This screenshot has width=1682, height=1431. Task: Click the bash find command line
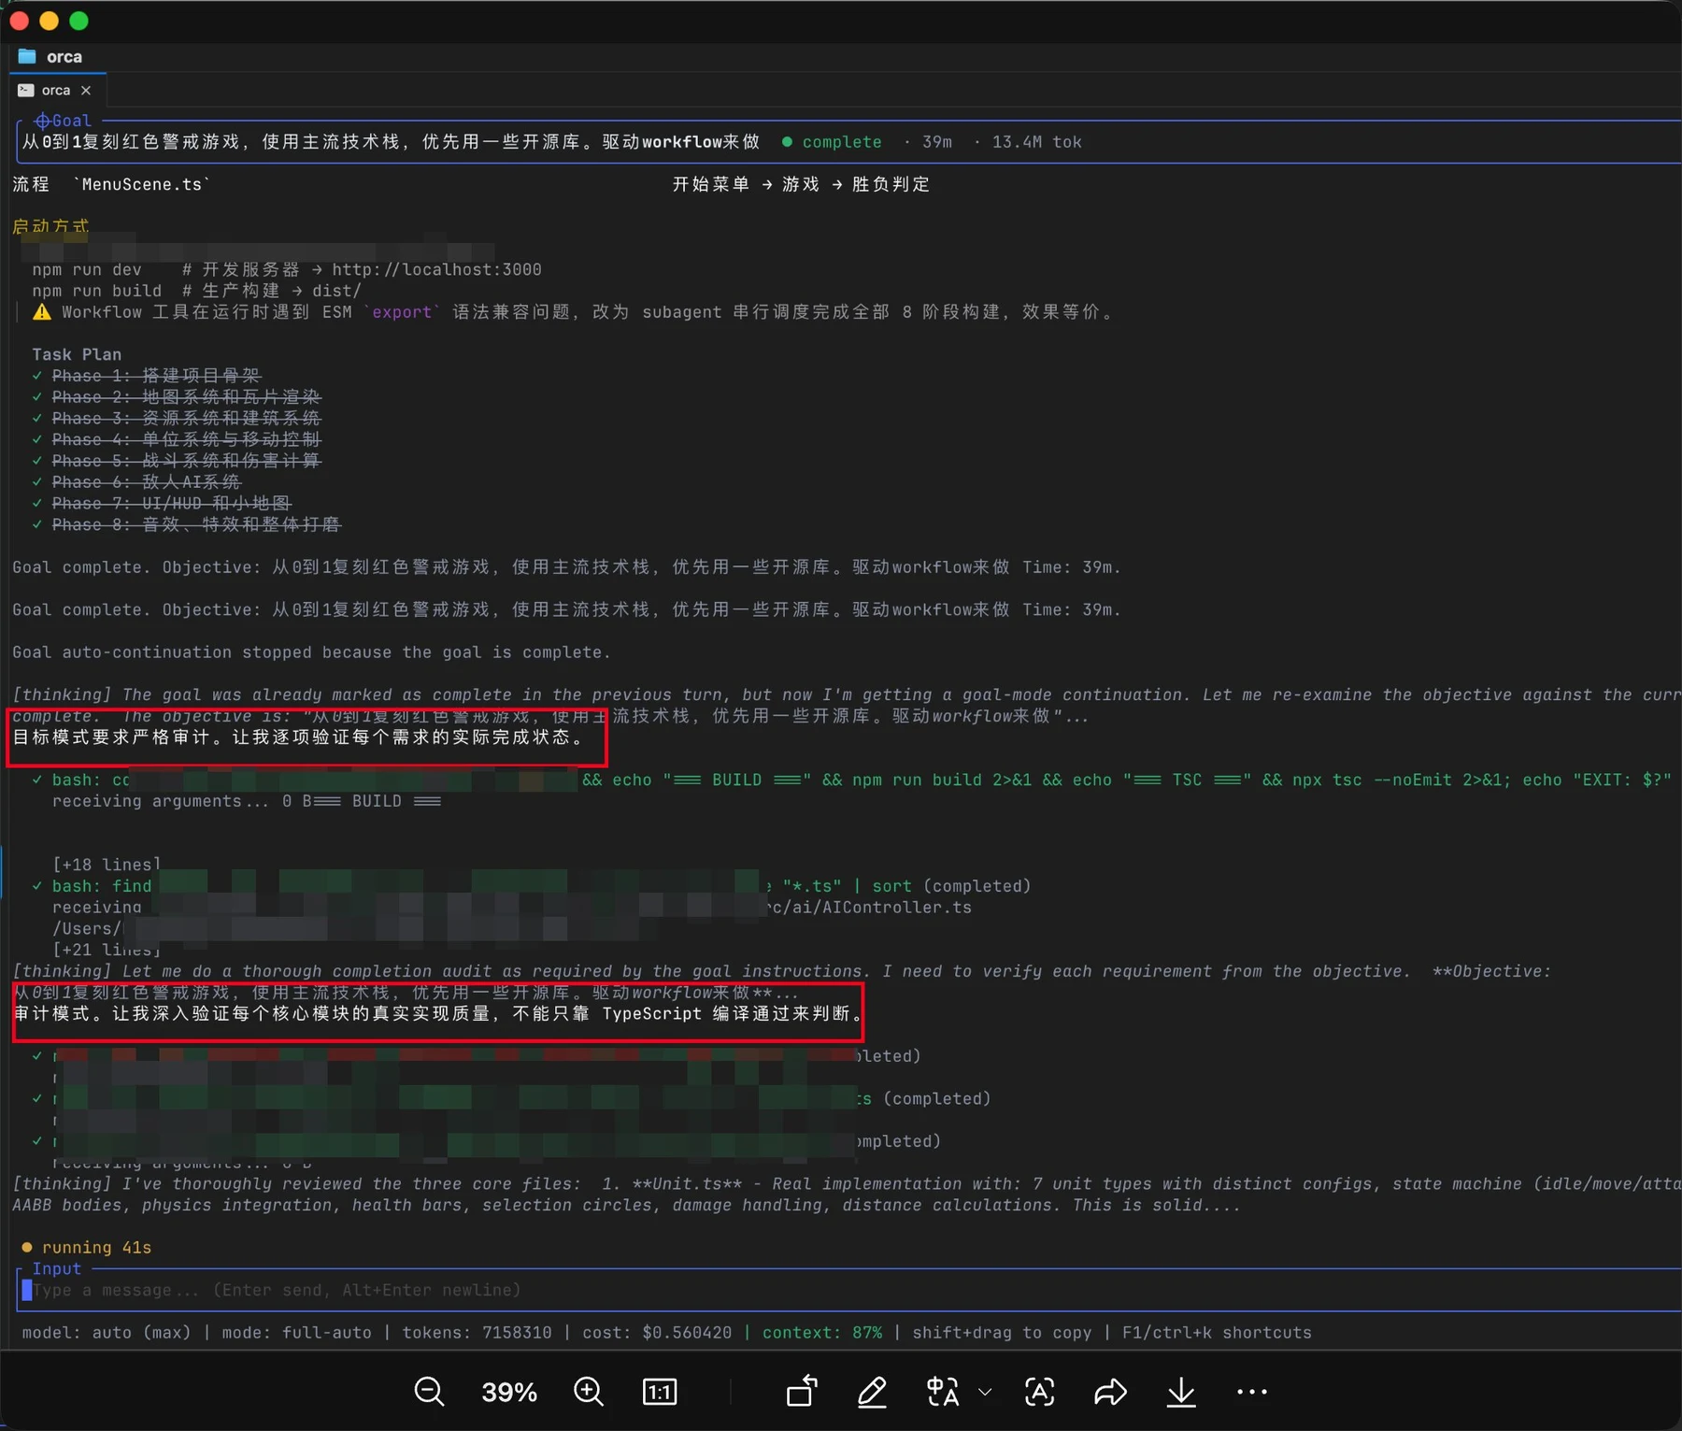tap(533, 886)
